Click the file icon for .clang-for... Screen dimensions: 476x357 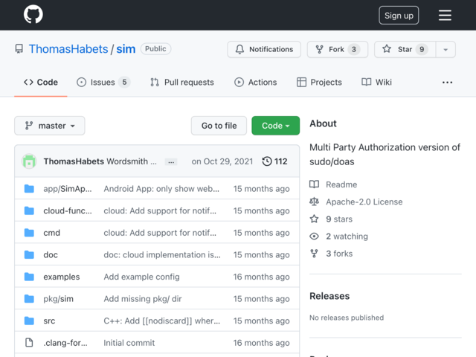29,343
